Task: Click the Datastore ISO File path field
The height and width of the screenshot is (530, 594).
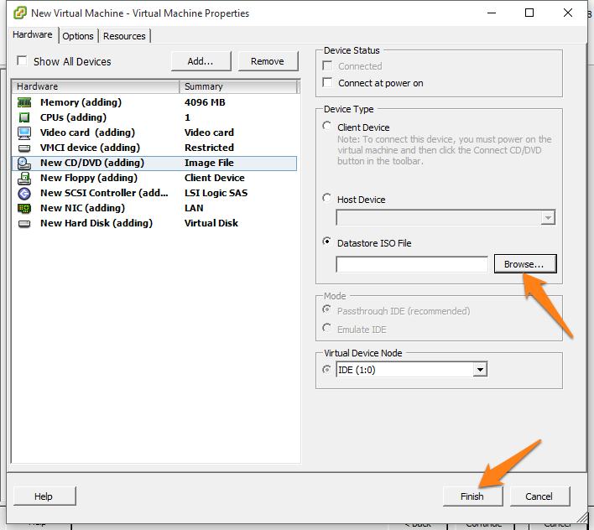Action: 411,264
